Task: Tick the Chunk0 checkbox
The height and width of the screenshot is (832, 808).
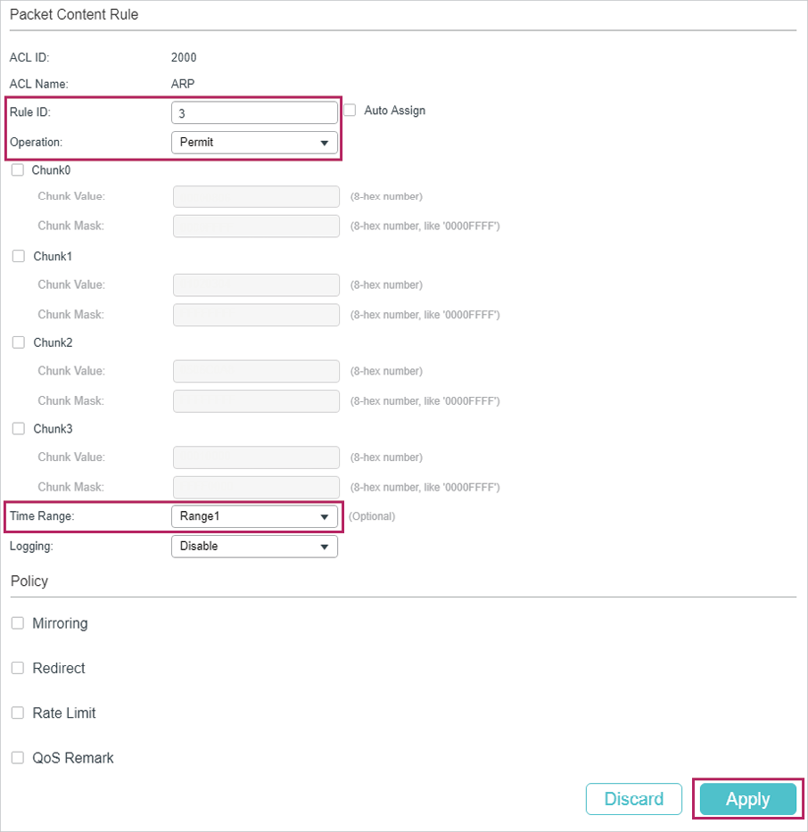Action: pyautogui.click(x=18, y=170)
